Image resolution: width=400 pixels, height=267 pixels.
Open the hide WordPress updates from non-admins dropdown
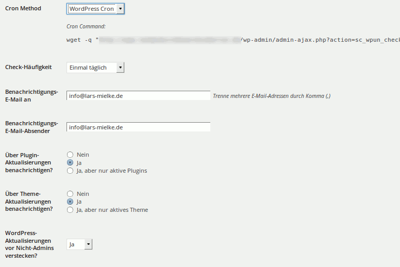pyautogui.click(x=79, y=244)
